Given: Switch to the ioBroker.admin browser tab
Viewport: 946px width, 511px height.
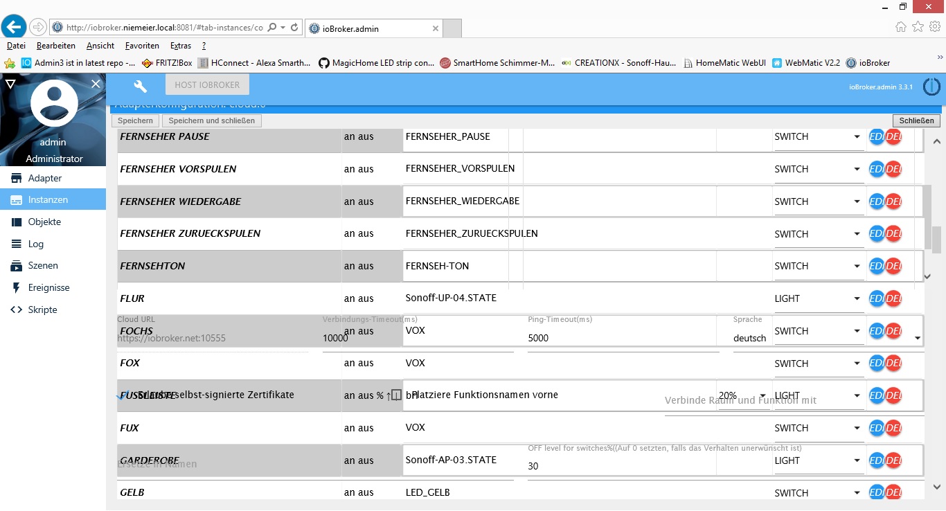Looking at the screenshot, I should [x=373, y=28].
